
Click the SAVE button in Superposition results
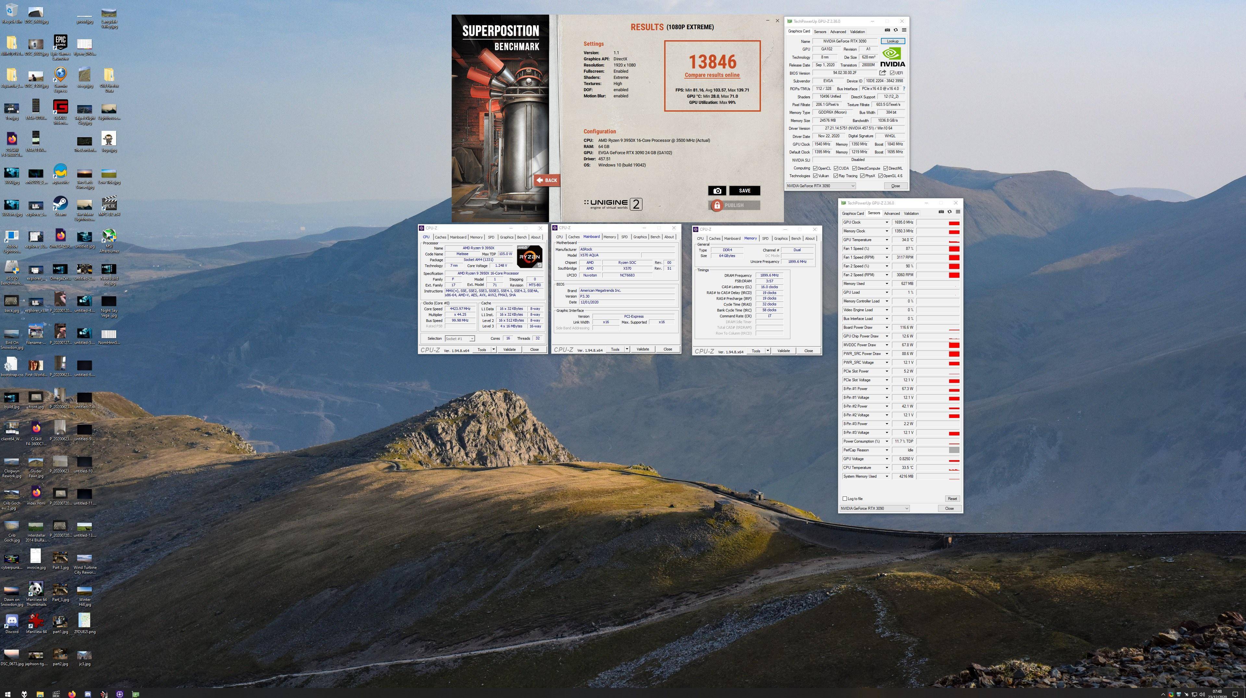pos(744,190)
